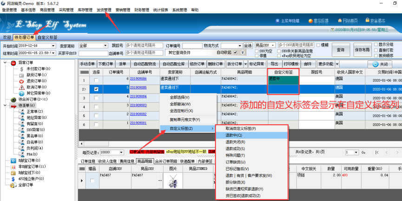Open store order link 201909086

pos(138,79)
